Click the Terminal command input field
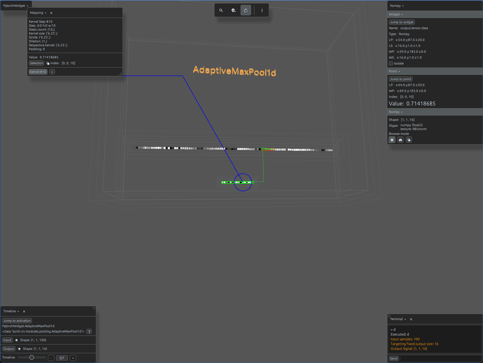The width and height of the screenshot is (483, 363). coord(440,359)
